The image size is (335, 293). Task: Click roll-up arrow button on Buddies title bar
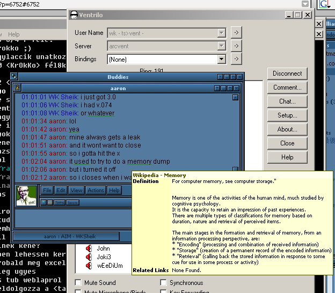pos(220,77)
